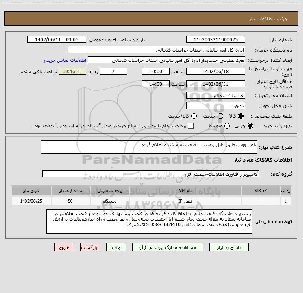The height and width of the screenshot is (293, 303).
Task: Click the buyer notes text area
Action: tap(149, 221)
